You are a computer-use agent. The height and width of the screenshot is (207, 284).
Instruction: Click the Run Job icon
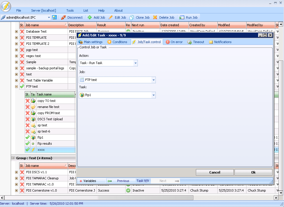(x=182, y=17)
